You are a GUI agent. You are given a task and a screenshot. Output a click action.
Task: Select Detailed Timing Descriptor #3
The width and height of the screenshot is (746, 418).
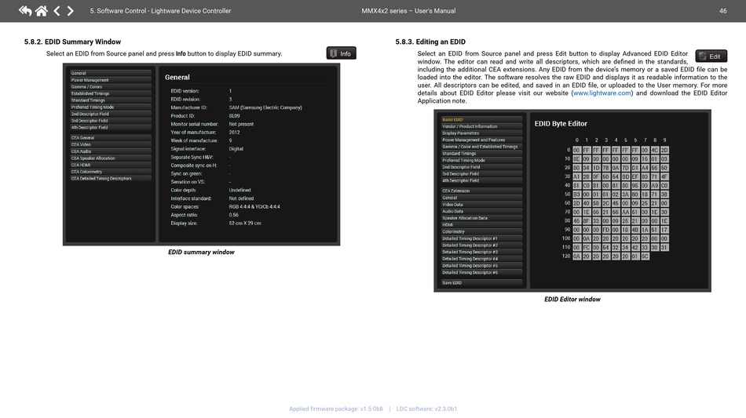coord(481,253)
